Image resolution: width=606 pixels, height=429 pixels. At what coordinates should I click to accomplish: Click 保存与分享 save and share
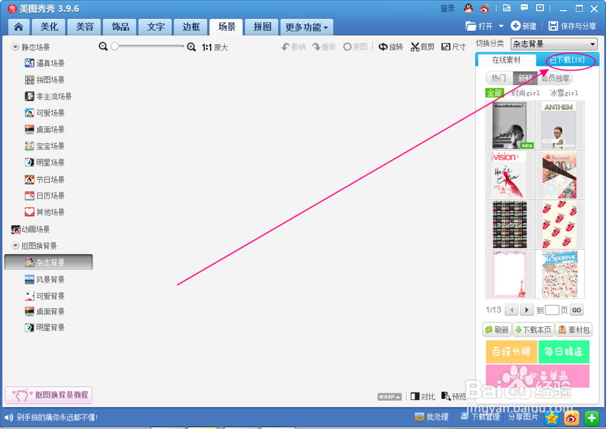pos(573,26)
